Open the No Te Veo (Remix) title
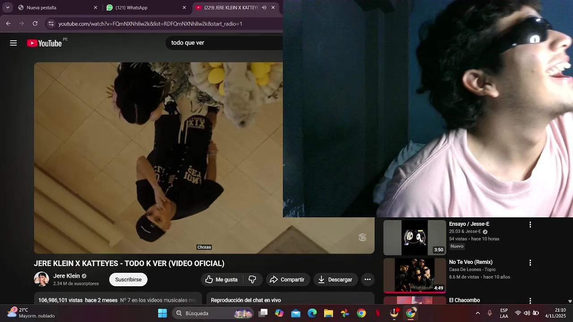573x322 pixels. tap(471, 262)
